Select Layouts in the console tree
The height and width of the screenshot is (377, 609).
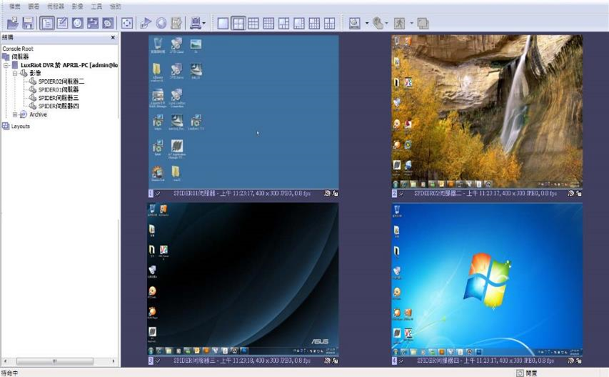click(x=20, y=126)
